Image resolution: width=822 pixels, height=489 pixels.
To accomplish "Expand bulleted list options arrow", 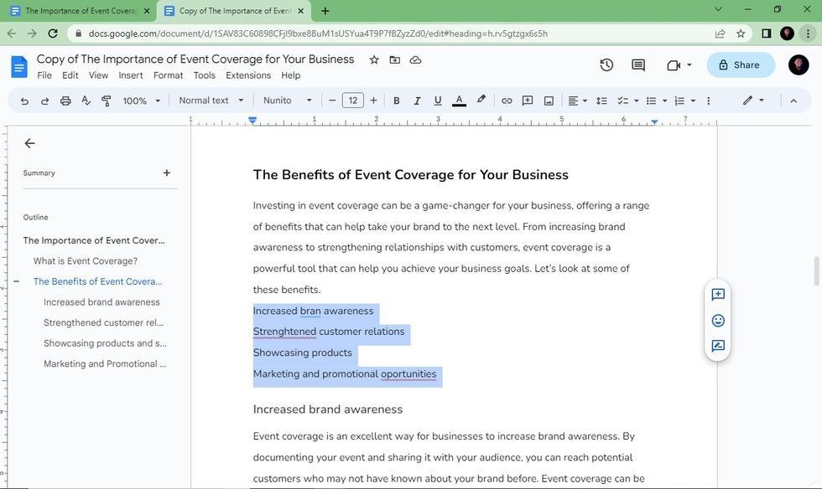I will pos(664,100).
